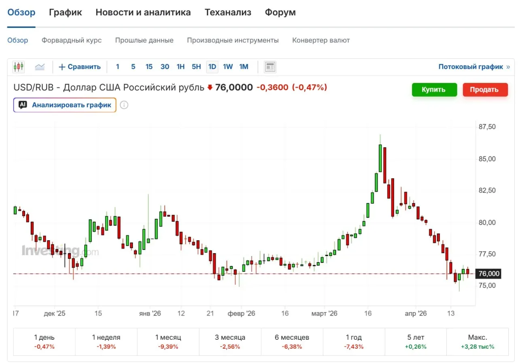Click the info icon beside Анализировать график
518x364 pixels.
(124, 105)
